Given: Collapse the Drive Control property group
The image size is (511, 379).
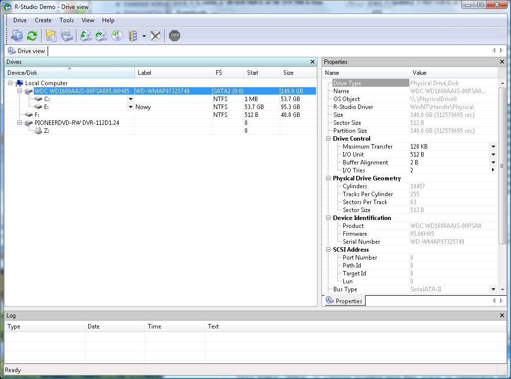Looking at the screenshot, I should coord(328,139).
